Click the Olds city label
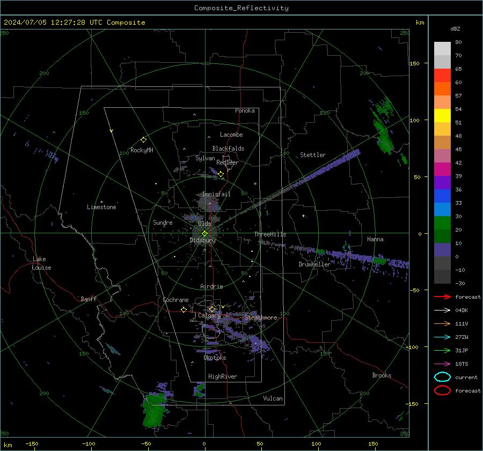 coord(204,224)
